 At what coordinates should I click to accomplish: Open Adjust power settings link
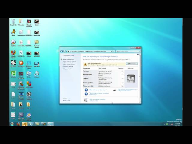(69, 64)
